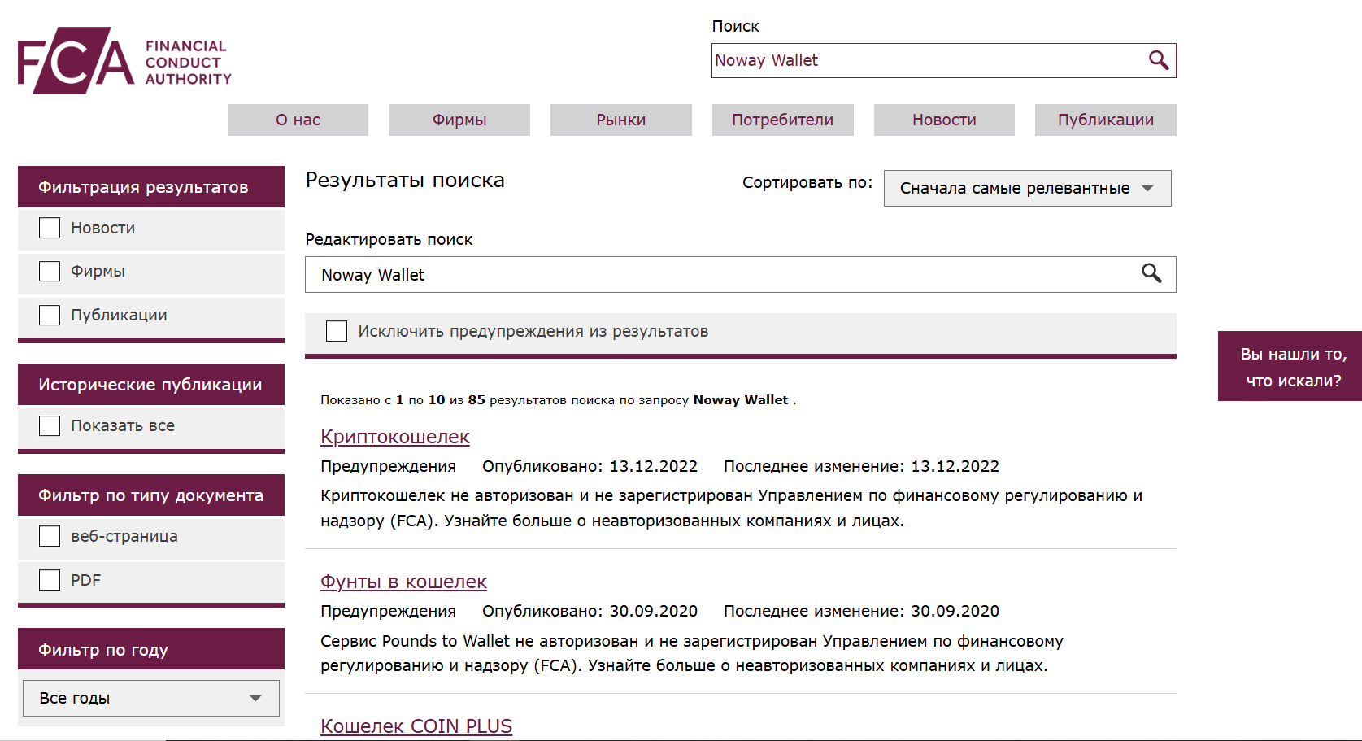Viewport: 1362px width, 741px height.
Task: Check Исключить предупреждения из результатов
Action: (337, 331)
